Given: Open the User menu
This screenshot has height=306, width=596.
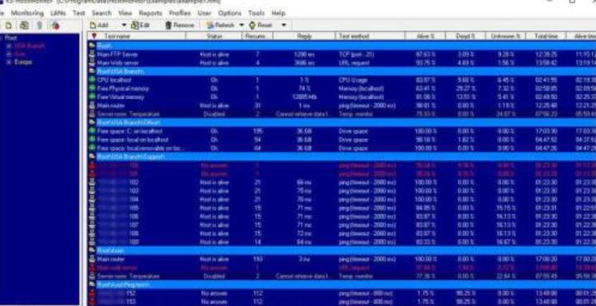Looking at the screenshot, I should (205, 13).
